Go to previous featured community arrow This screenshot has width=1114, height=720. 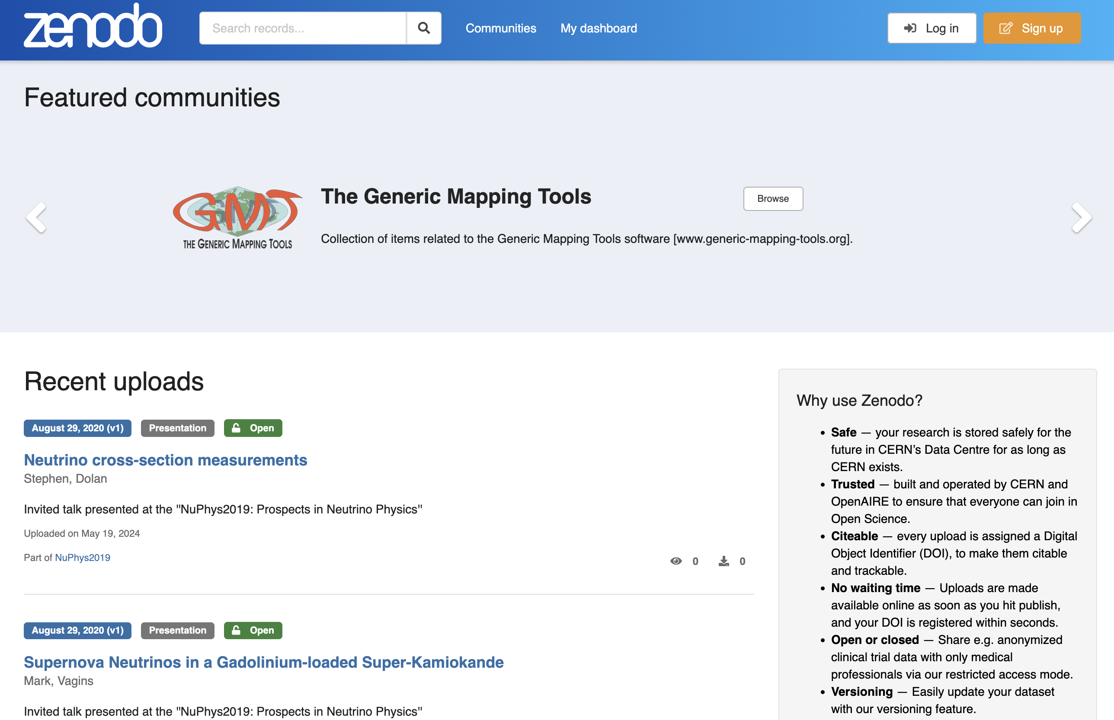36,217
